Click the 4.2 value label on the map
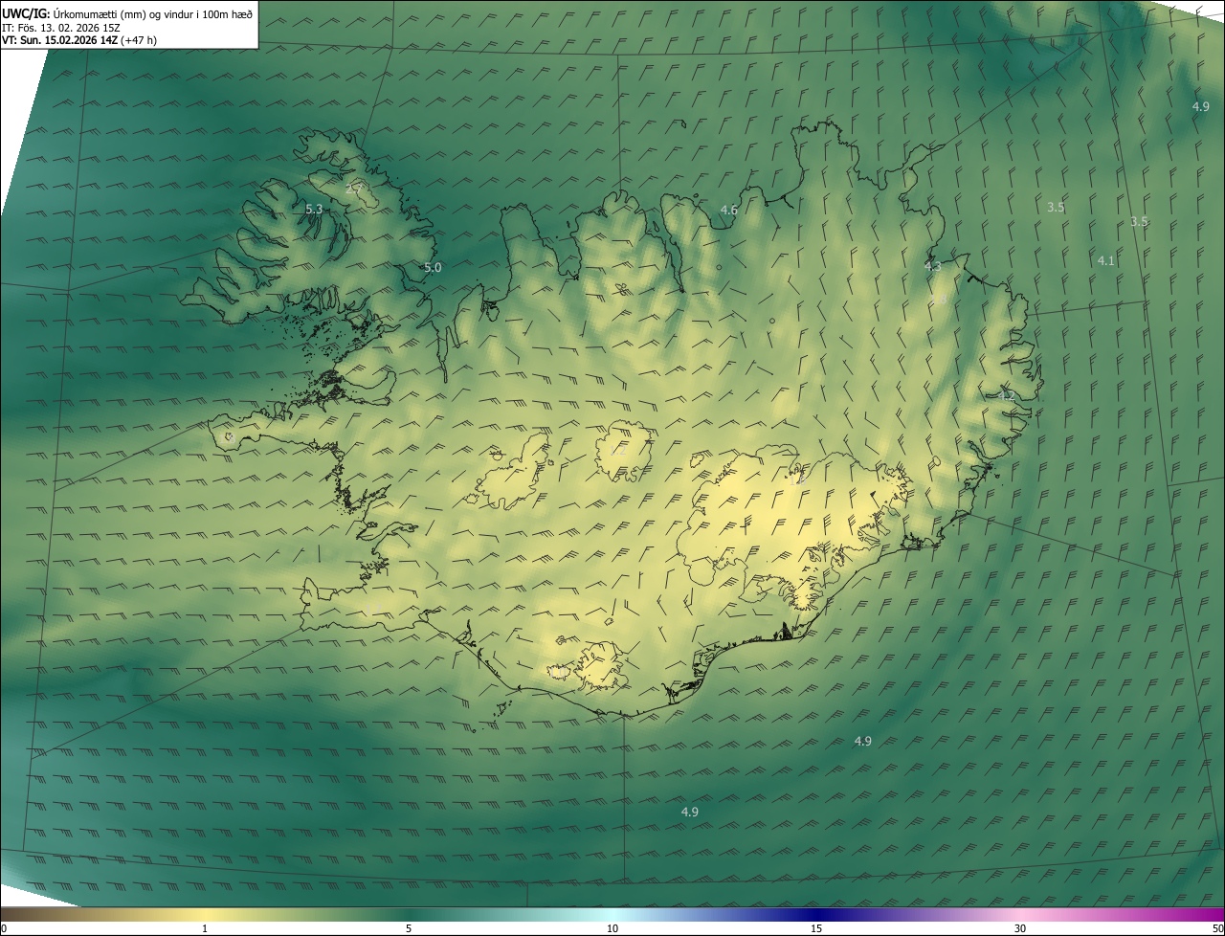1225x936 pixels. (1006, 395)
